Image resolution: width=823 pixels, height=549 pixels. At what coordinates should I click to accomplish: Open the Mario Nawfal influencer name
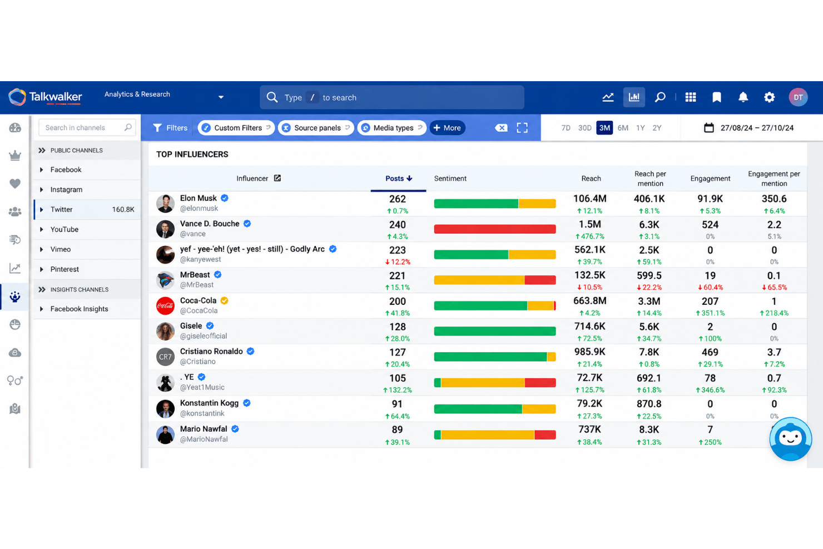[x=204, y=429]
